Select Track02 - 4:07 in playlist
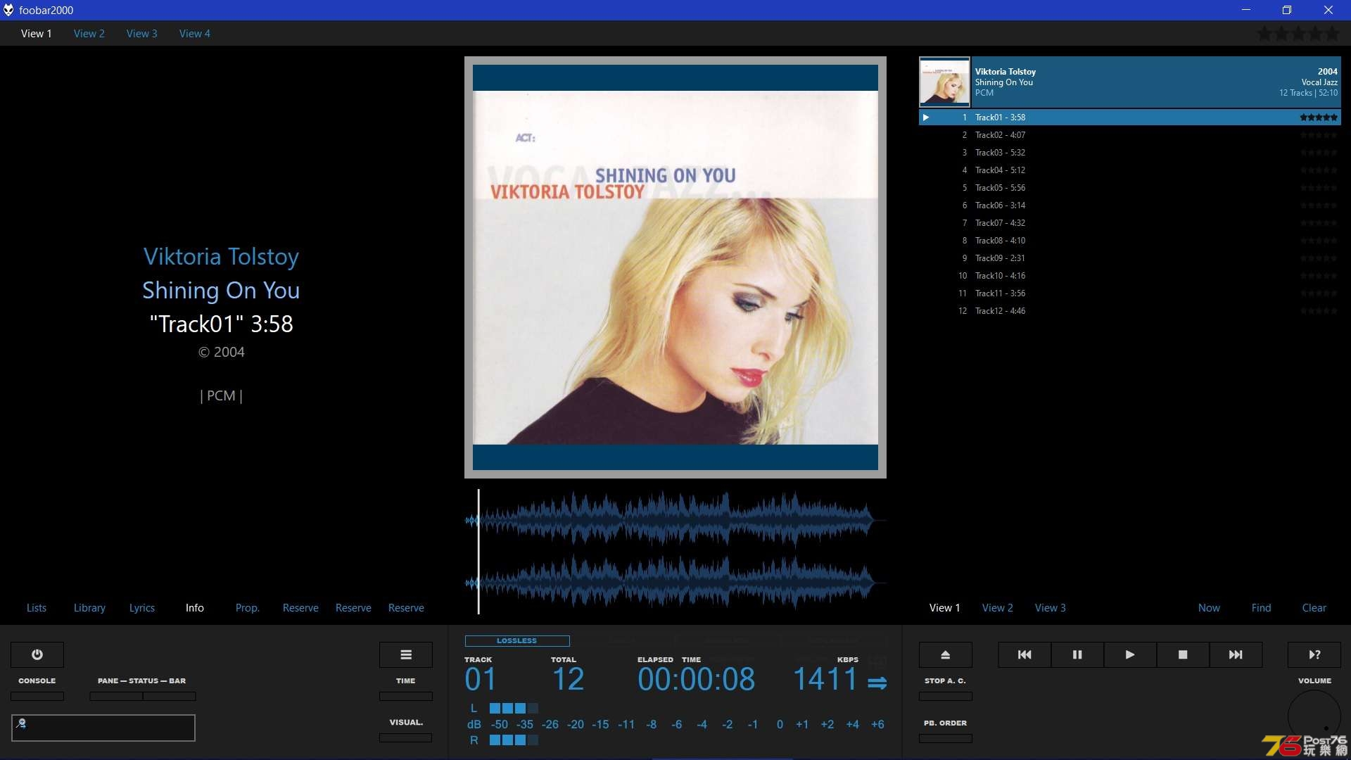1351x760 pixels. click(1130, 135)
